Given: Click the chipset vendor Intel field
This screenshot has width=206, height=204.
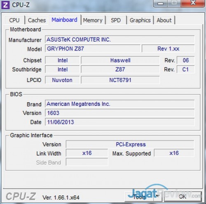Looking at the screenshot, I should [63, 60].
